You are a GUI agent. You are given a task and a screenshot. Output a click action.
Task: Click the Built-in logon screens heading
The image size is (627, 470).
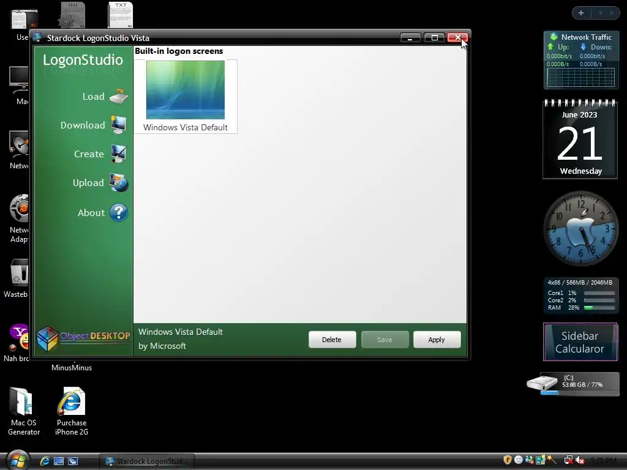pos(179,51)
